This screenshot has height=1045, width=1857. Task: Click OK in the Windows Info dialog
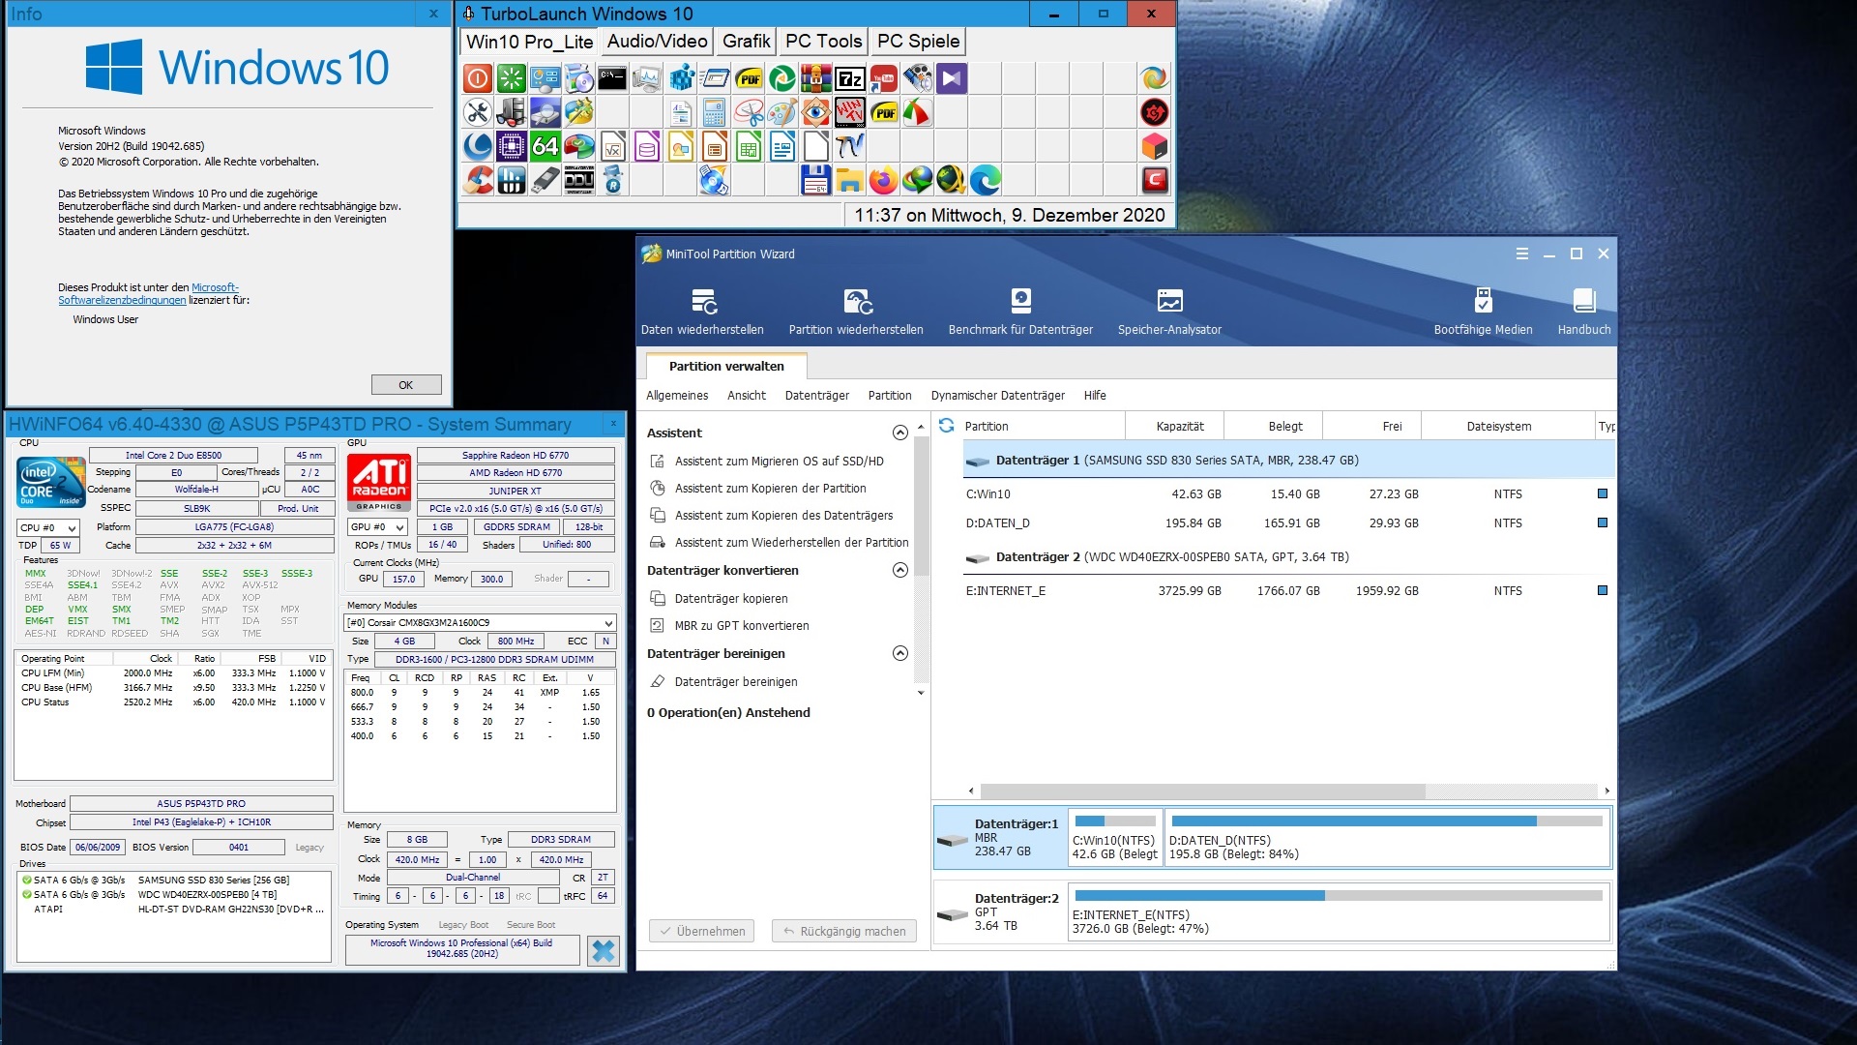[405, 385]
